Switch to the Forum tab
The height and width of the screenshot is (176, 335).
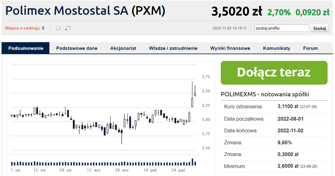[310, 48]
